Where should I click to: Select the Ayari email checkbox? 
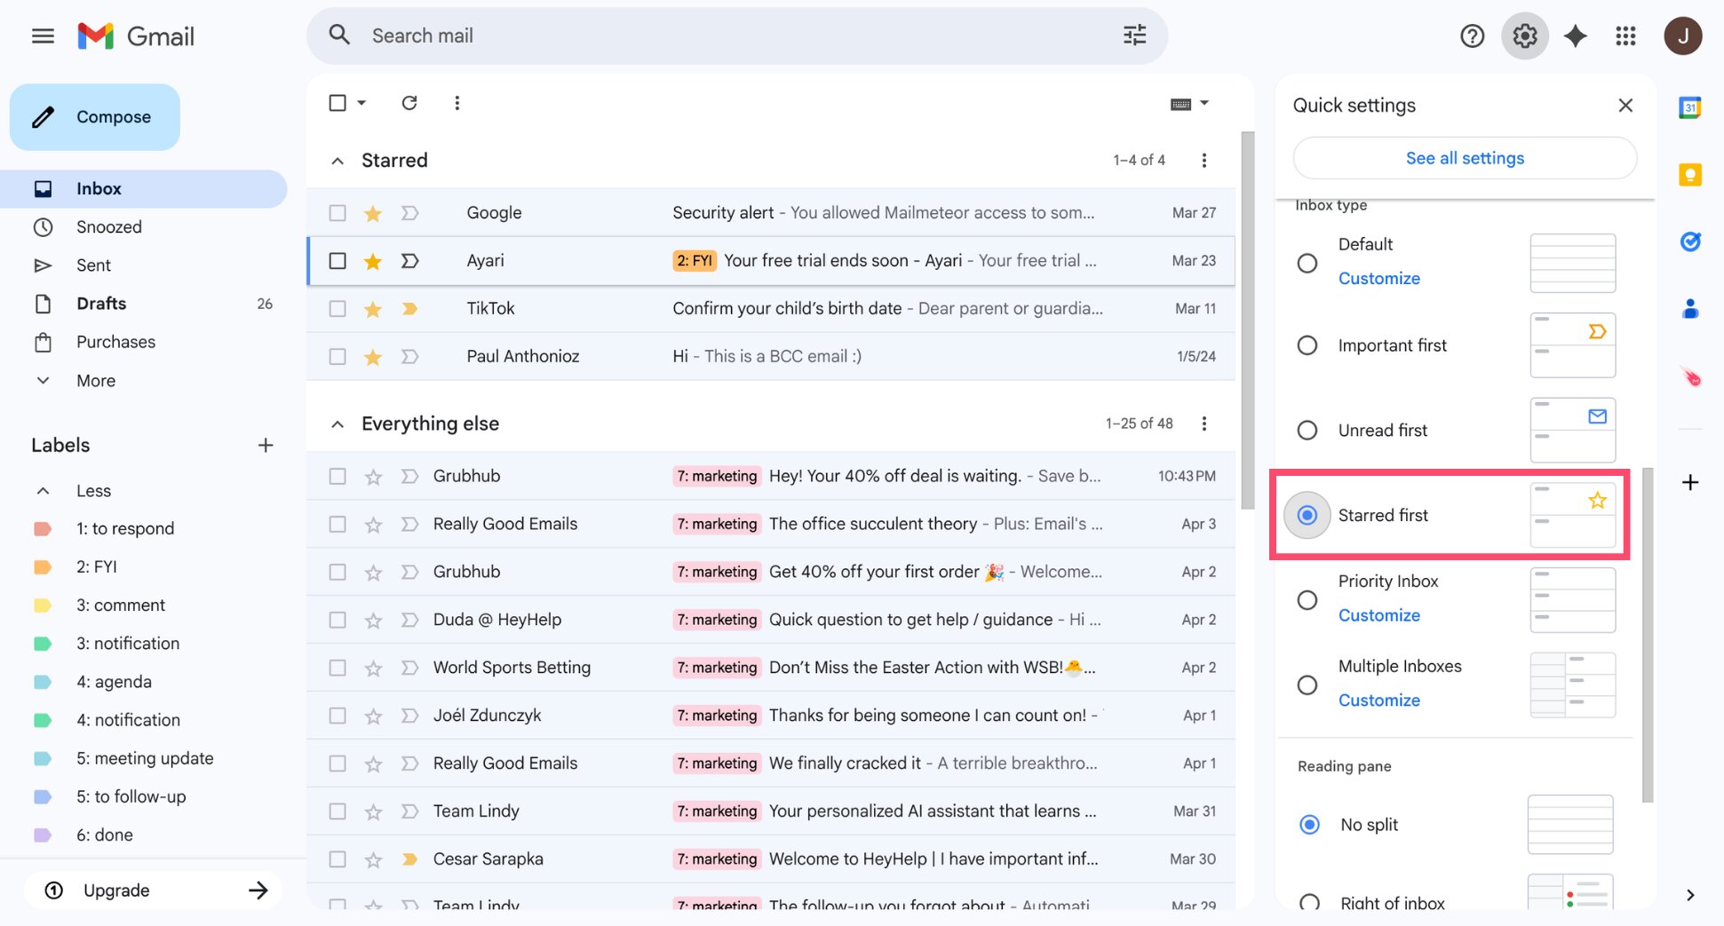point(338,261)
